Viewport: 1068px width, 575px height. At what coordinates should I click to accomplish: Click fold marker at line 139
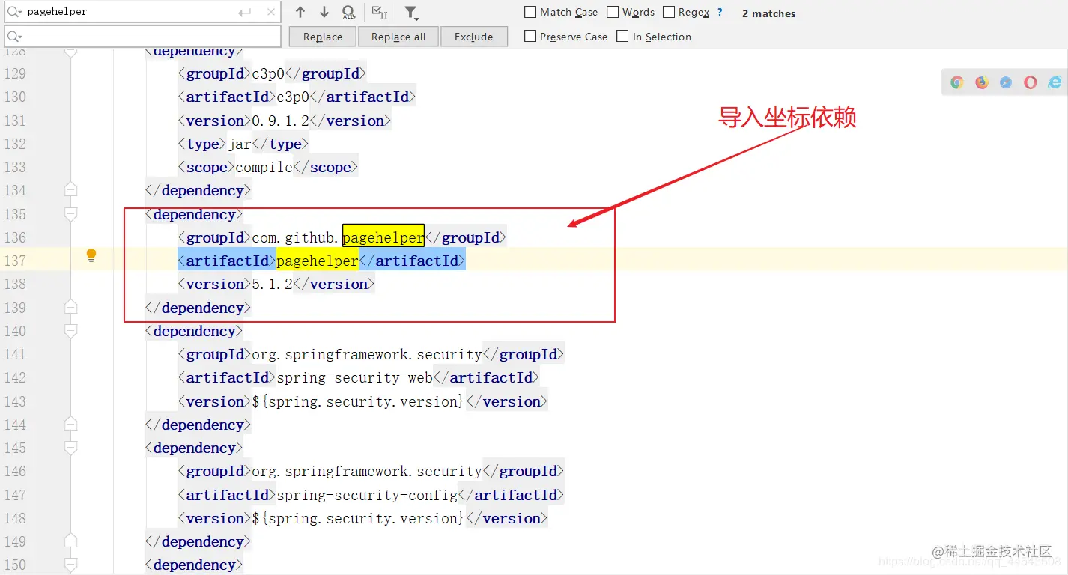coord(71,307)
